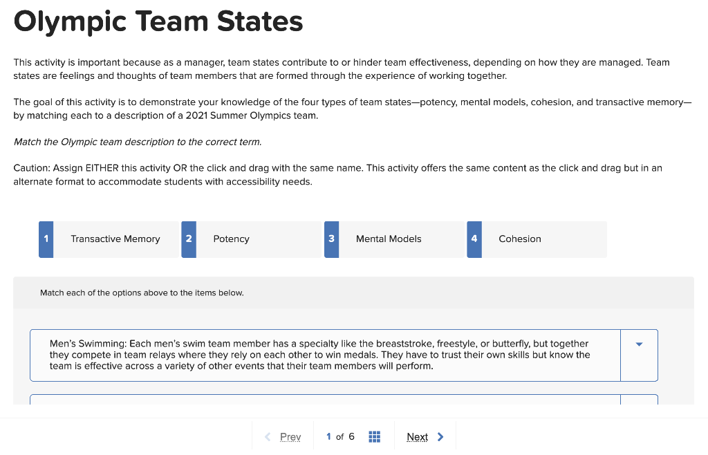Image resolution: width=708 pixels, height=455 pixels.
Task: Click the grid of squares between pagination links
Action: coord(374,436)
